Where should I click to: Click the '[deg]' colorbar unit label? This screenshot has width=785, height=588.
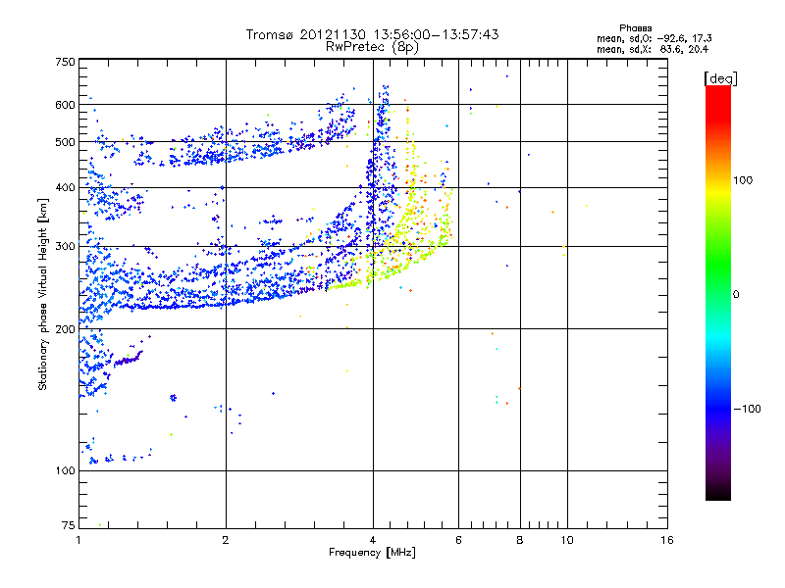click(720, 78)
